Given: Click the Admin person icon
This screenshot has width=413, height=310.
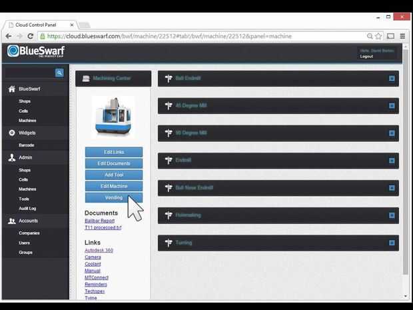Looking at the screenshot, I should [x=11, y=157].
